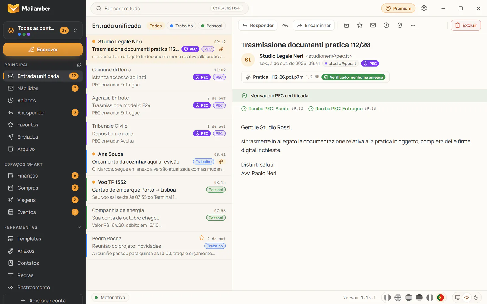
Task: Click the Premium badge button
Action: tap(398, 9)
